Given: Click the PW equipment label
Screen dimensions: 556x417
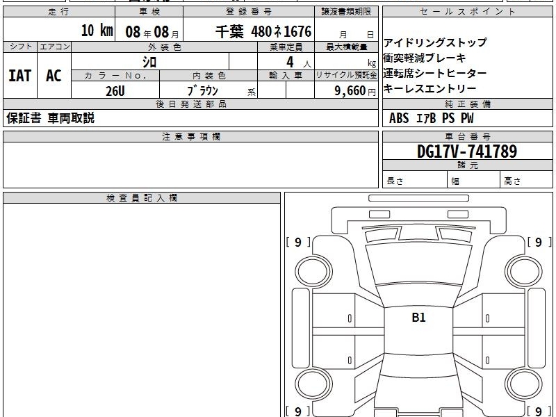Looking at the screenshot, I should pos(467,118).
